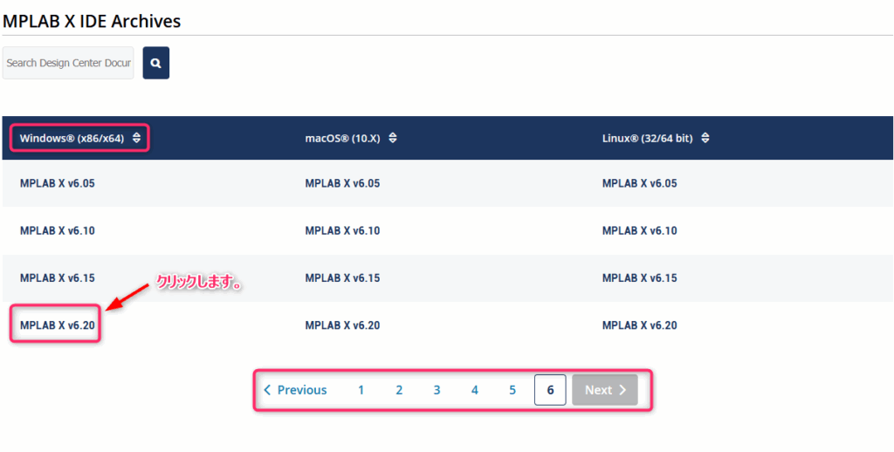This screenshot has height=452, width=894.
Task: Sort by macOS (10.X) column arrows
Action: click(393, 138)
